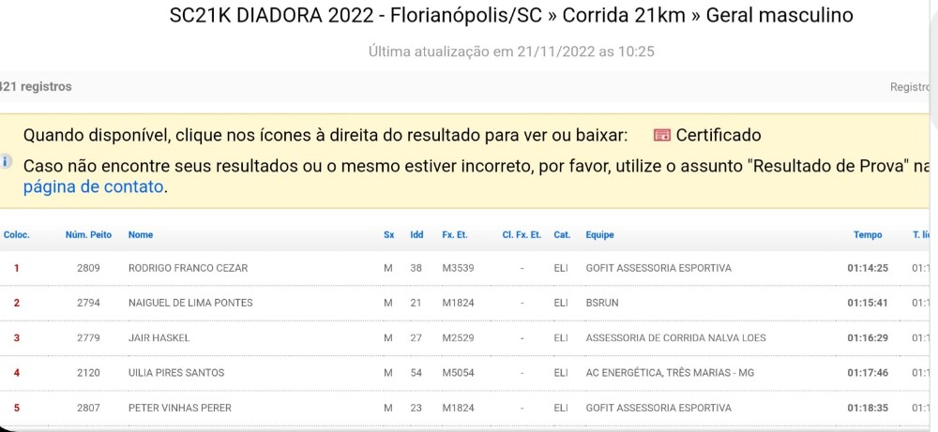Click the registros count text
The width and height of the screenshot is (938, 432).
pos(36,86)
